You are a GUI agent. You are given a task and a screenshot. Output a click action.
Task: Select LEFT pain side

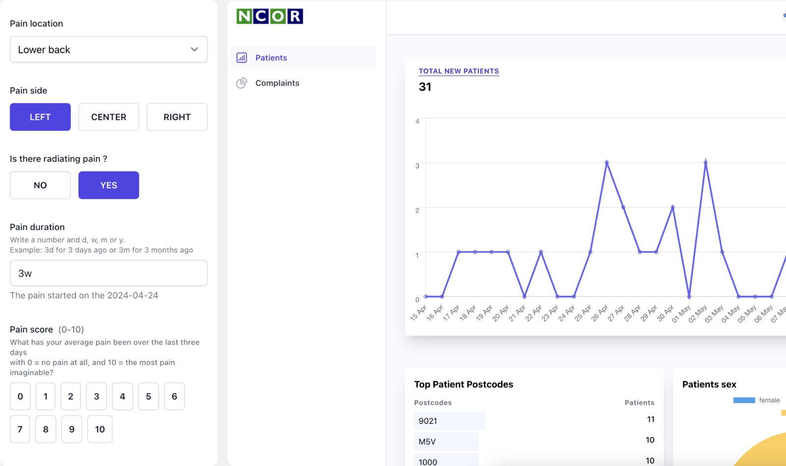click(x=40, y=117)
